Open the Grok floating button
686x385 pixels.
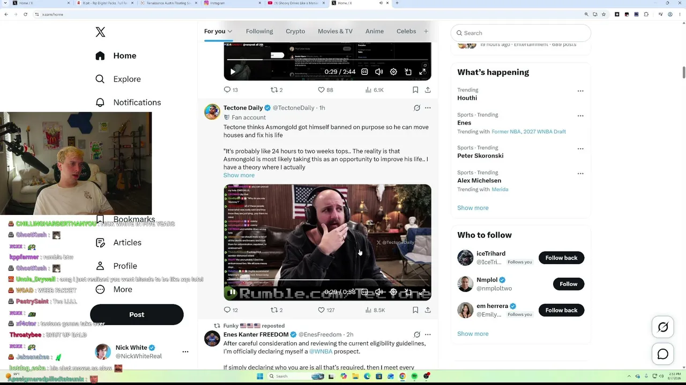pos(663,328)
